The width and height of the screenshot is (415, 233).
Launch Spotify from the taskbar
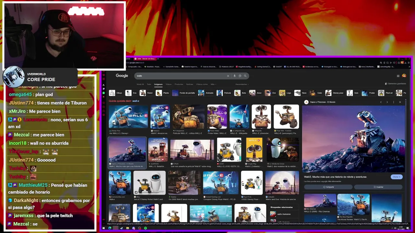145,228
